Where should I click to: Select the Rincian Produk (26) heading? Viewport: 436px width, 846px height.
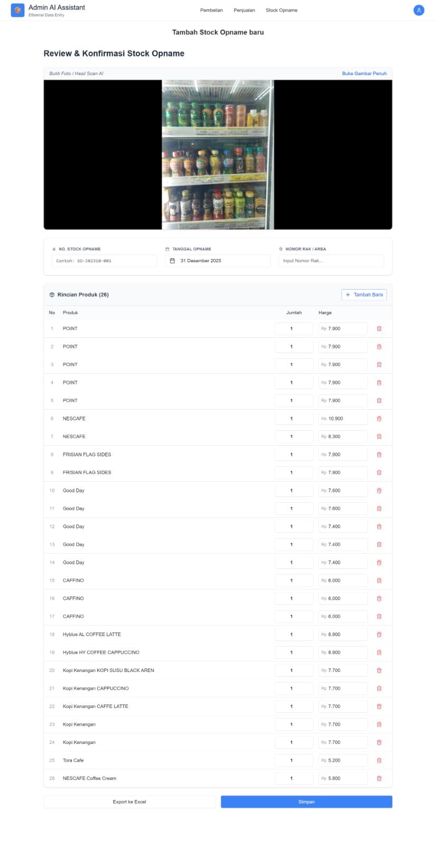[x=83, y=295]
